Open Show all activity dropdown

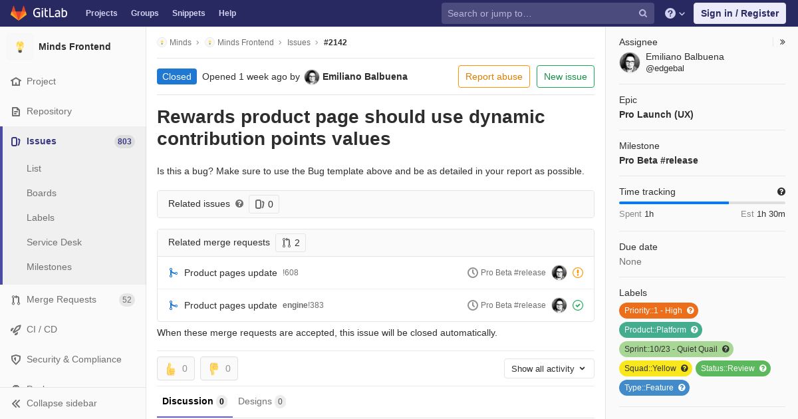pos(549,368)
